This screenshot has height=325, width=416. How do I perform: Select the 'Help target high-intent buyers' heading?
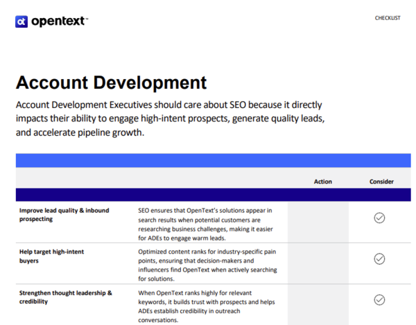click(51, 256)
